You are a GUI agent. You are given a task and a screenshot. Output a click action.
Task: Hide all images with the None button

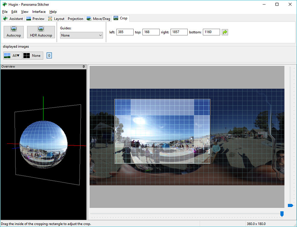click(33, 55)
